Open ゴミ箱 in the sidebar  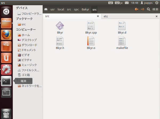[x=25, y=75]
